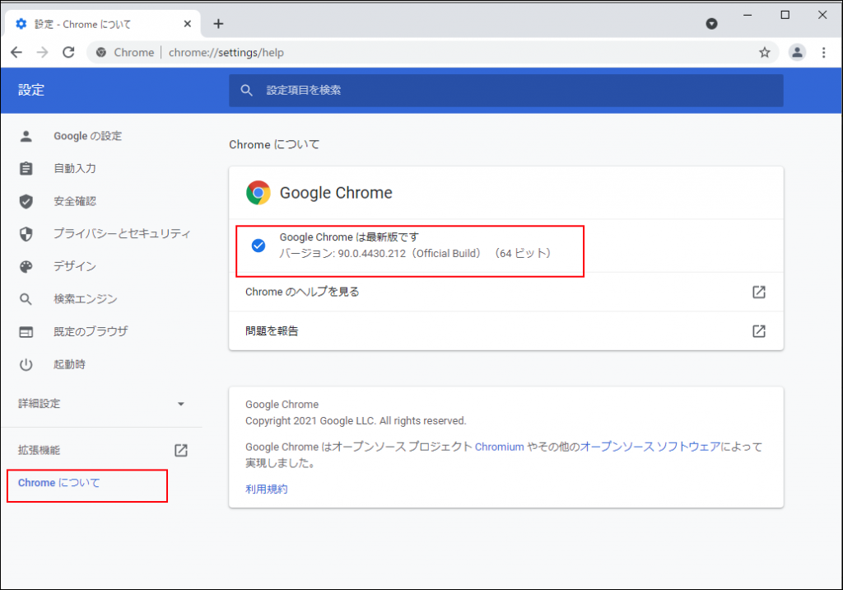Click the 設定項目を検索 search field

pyautogui.click(x=505, y=90)
